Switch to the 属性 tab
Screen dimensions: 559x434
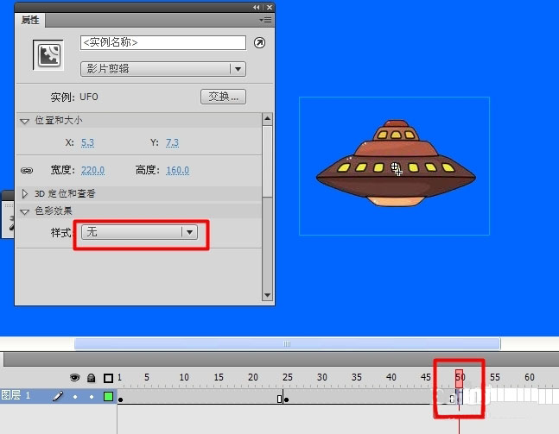click(30, 20)
